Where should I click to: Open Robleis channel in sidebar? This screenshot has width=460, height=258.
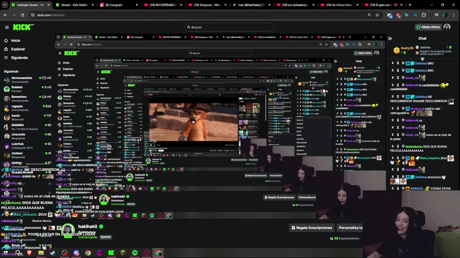click(x=28, y=89)
